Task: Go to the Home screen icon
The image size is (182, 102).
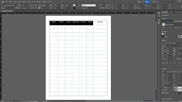Action: tap(3, 2)
